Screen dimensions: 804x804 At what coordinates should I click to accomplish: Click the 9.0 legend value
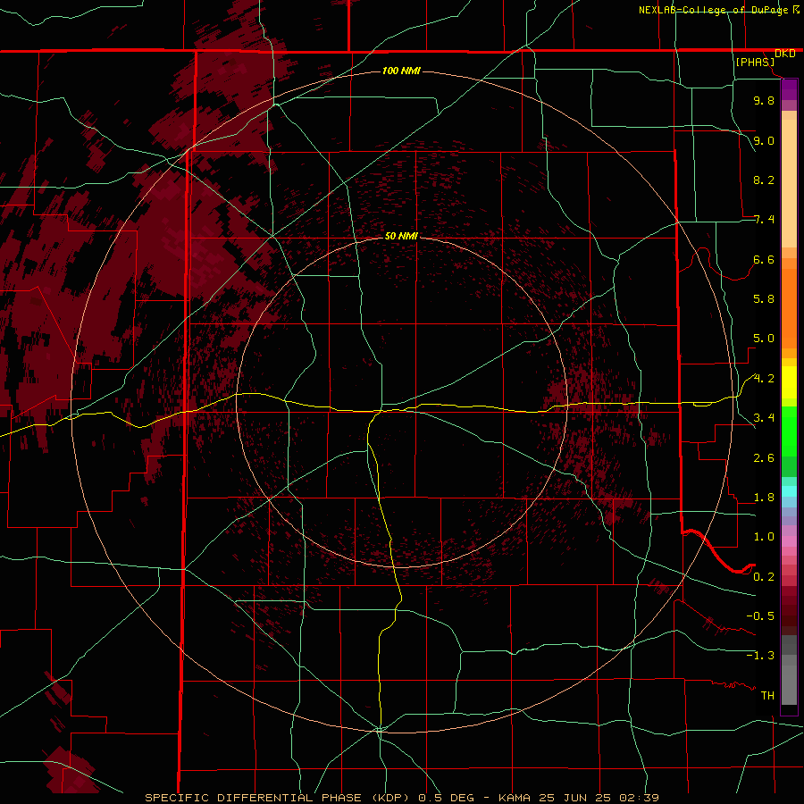click(x=764, y=140)
